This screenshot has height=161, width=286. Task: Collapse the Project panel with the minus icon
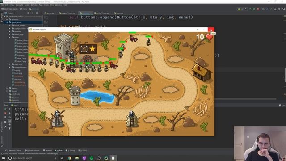(x=41, y=13)
